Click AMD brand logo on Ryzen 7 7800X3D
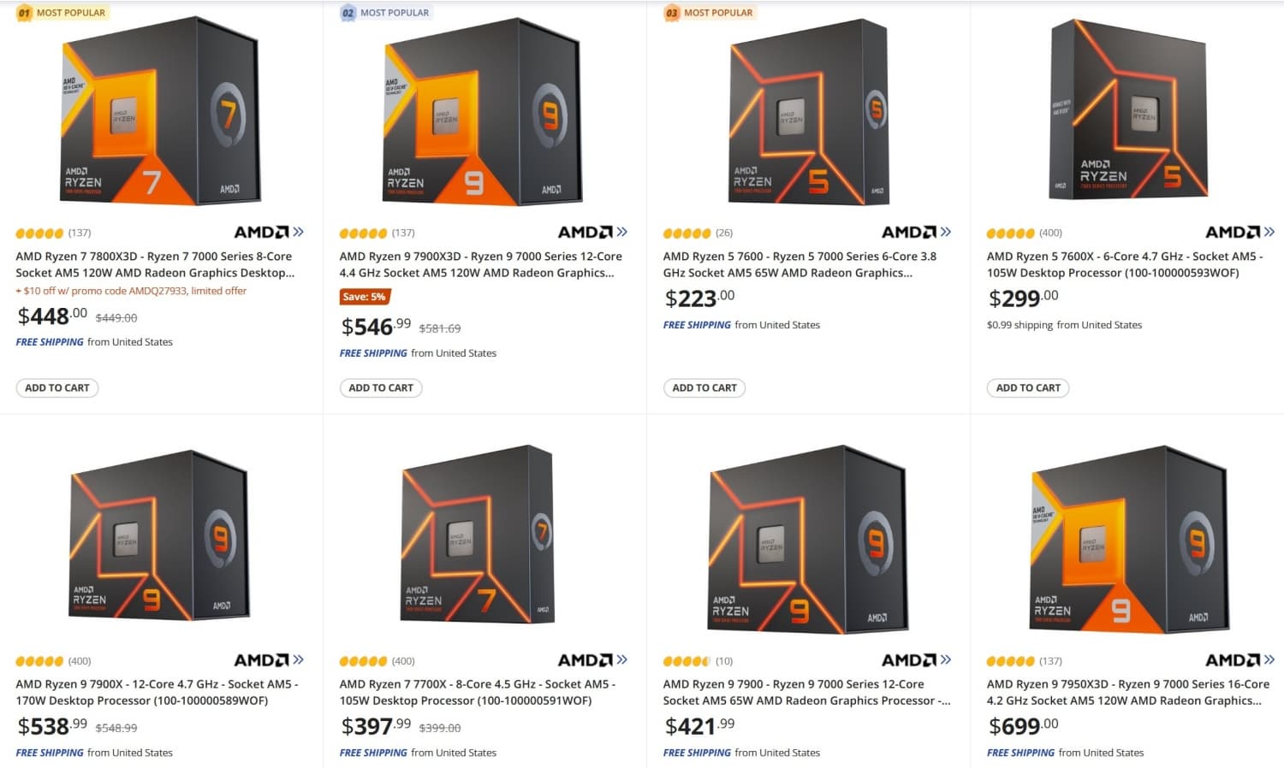 click(x=268, y=232)
